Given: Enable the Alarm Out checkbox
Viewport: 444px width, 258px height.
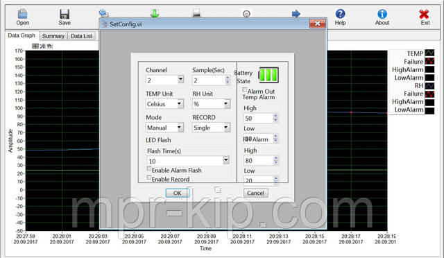Looking at the screenshot, I should pyautogui.click(x=244, y=89).
